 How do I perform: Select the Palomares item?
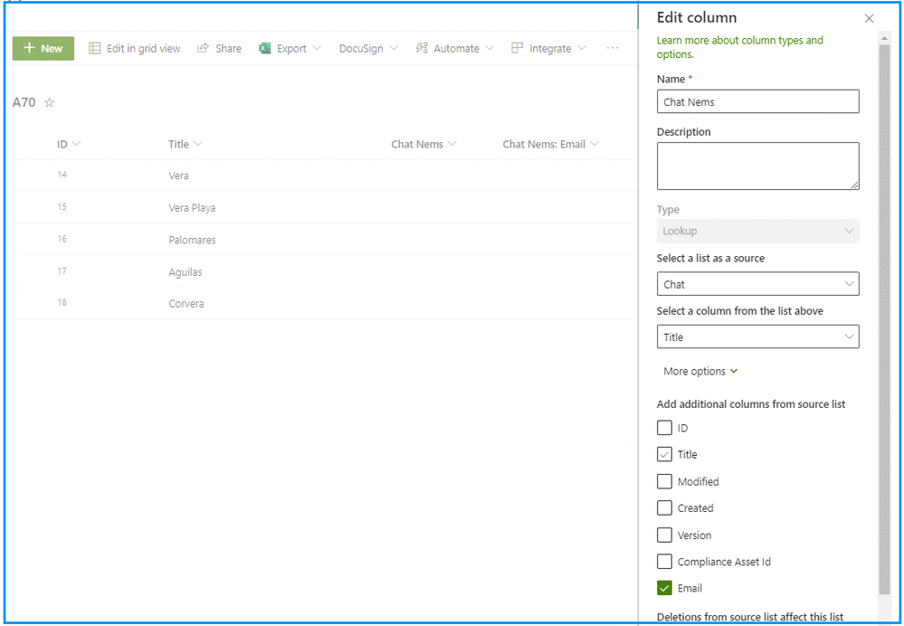[192, 240]
